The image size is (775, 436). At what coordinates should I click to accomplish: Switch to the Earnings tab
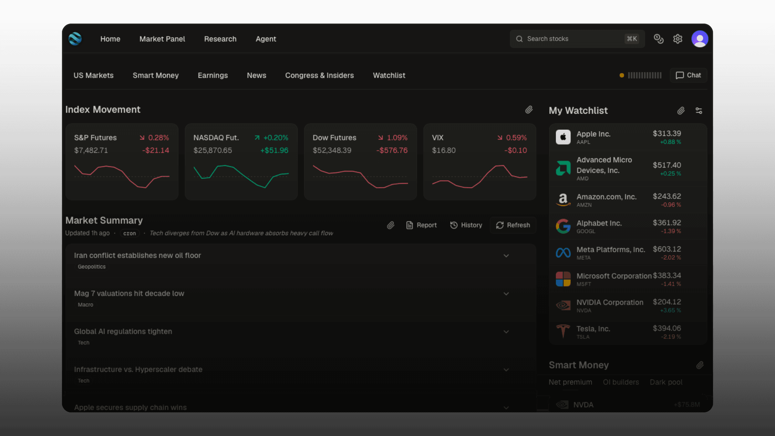click(x=213, y=75)
